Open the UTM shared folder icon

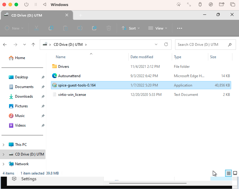[222, 4]
